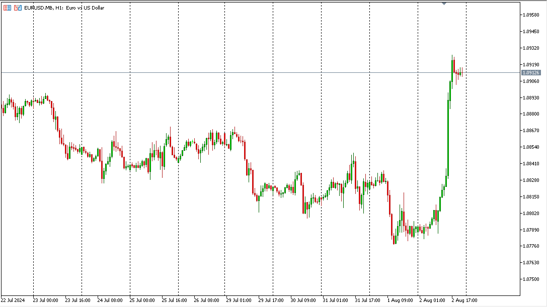Screen dimensions: 547x307
Task: Click the 1.07760 price scale label
Action: point(530,246)
